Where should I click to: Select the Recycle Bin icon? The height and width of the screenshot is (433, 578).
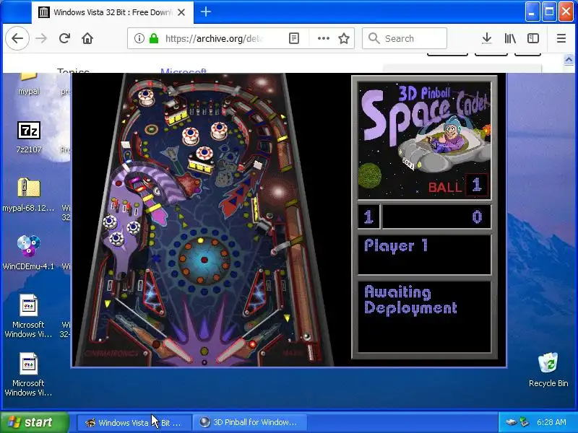point(548,369)
